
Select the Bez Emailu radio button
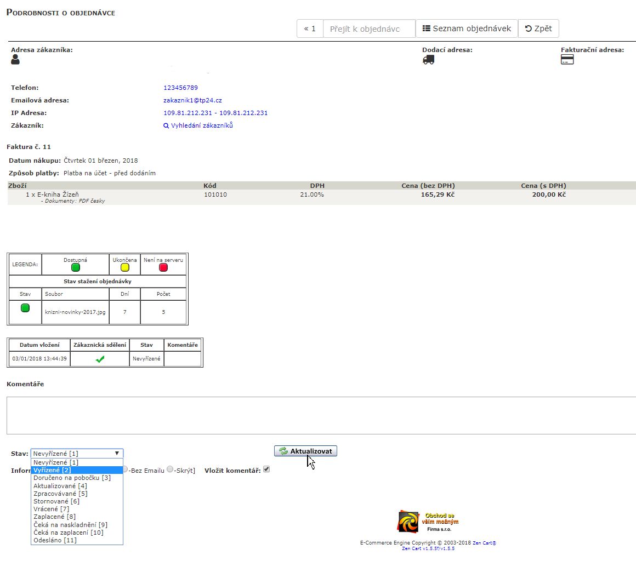click(x=125, y=470)
